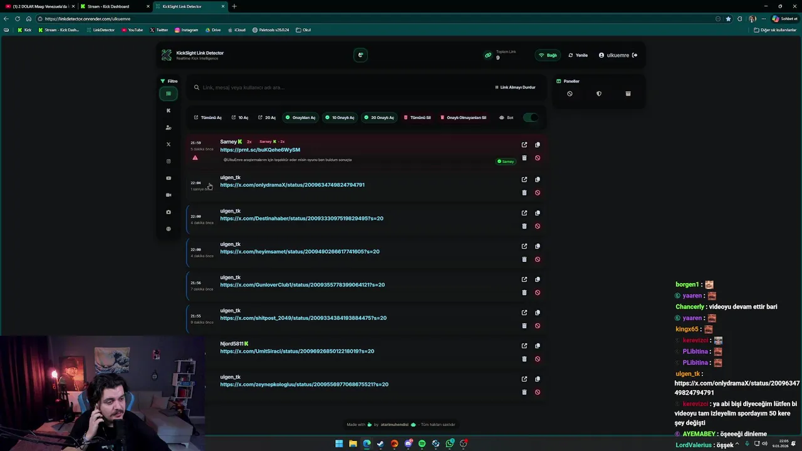Filter links by Kick icon
The height and width of the screenshot is (451, 802).
tap(168, 110)
